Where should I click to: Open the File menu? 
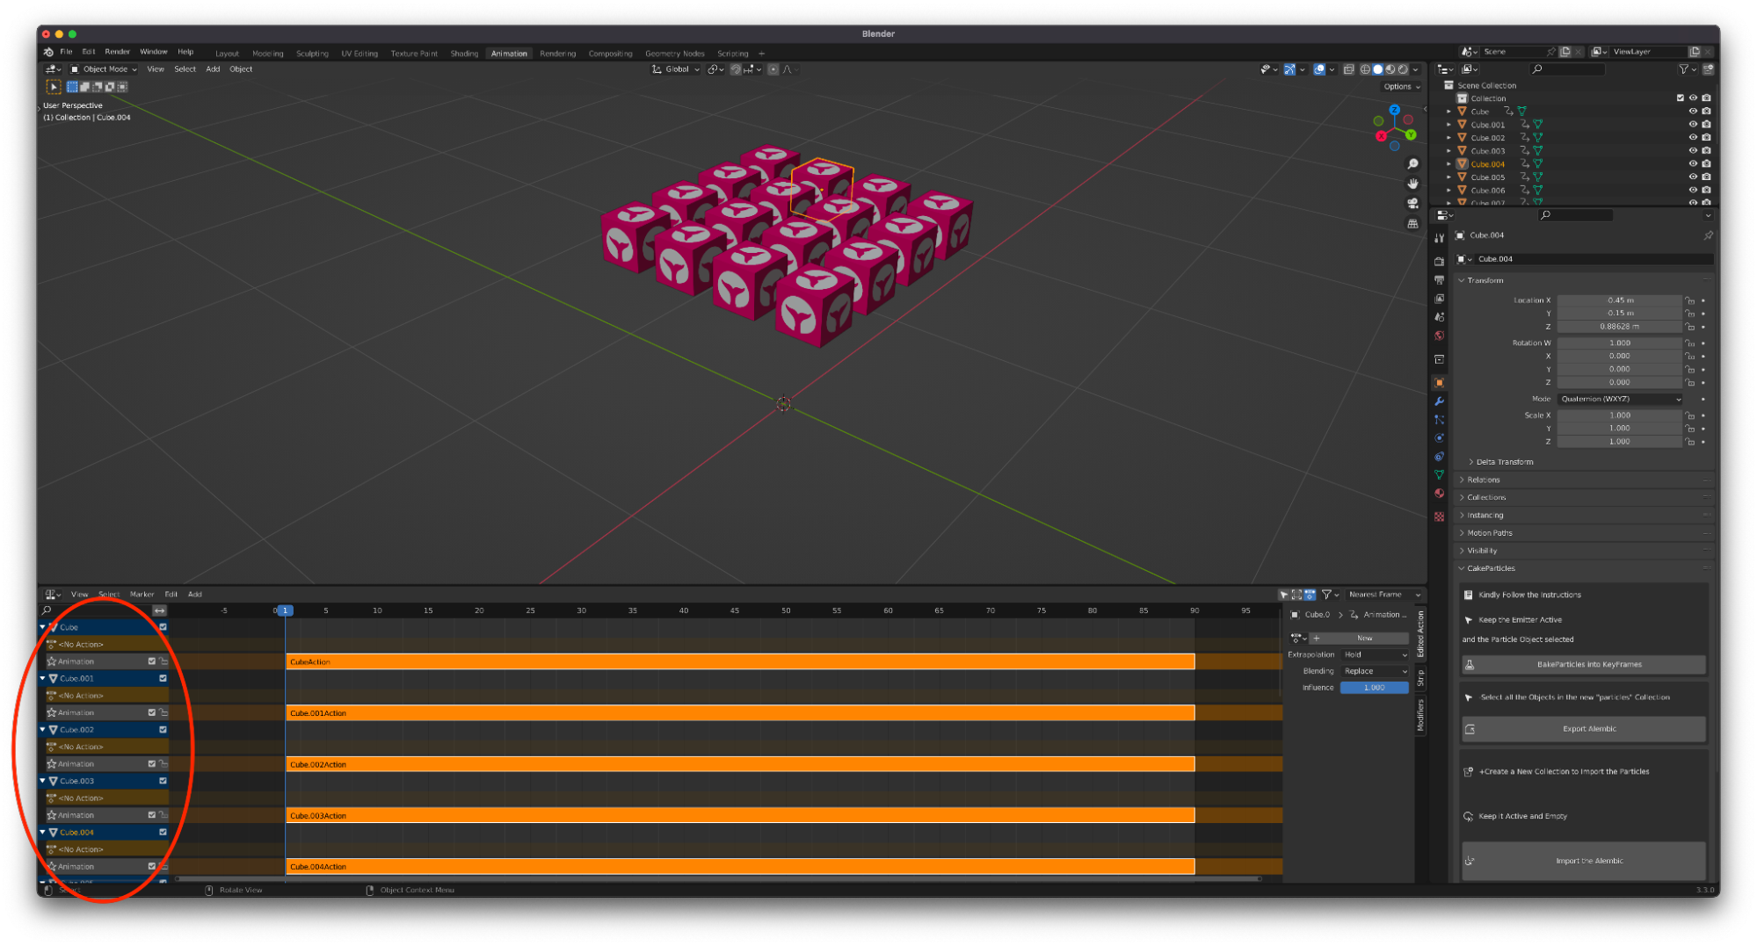(x=66, y=52)
